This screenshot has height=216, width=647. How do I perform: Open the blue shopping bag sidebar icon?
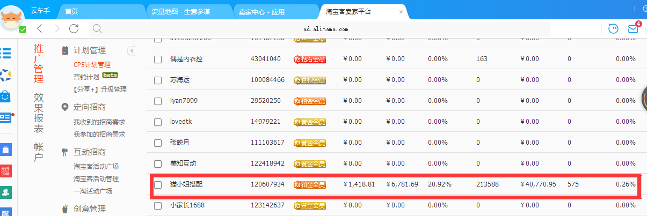point(6,96)
